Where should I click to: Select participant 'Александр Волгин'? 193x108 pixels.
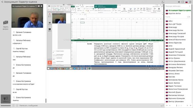point(174,30)
